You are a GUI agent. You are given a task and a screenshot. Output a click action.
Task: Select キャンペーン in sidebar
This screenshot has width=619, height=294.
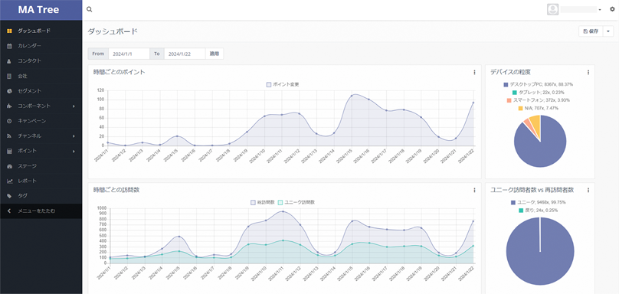coord(41,121)
